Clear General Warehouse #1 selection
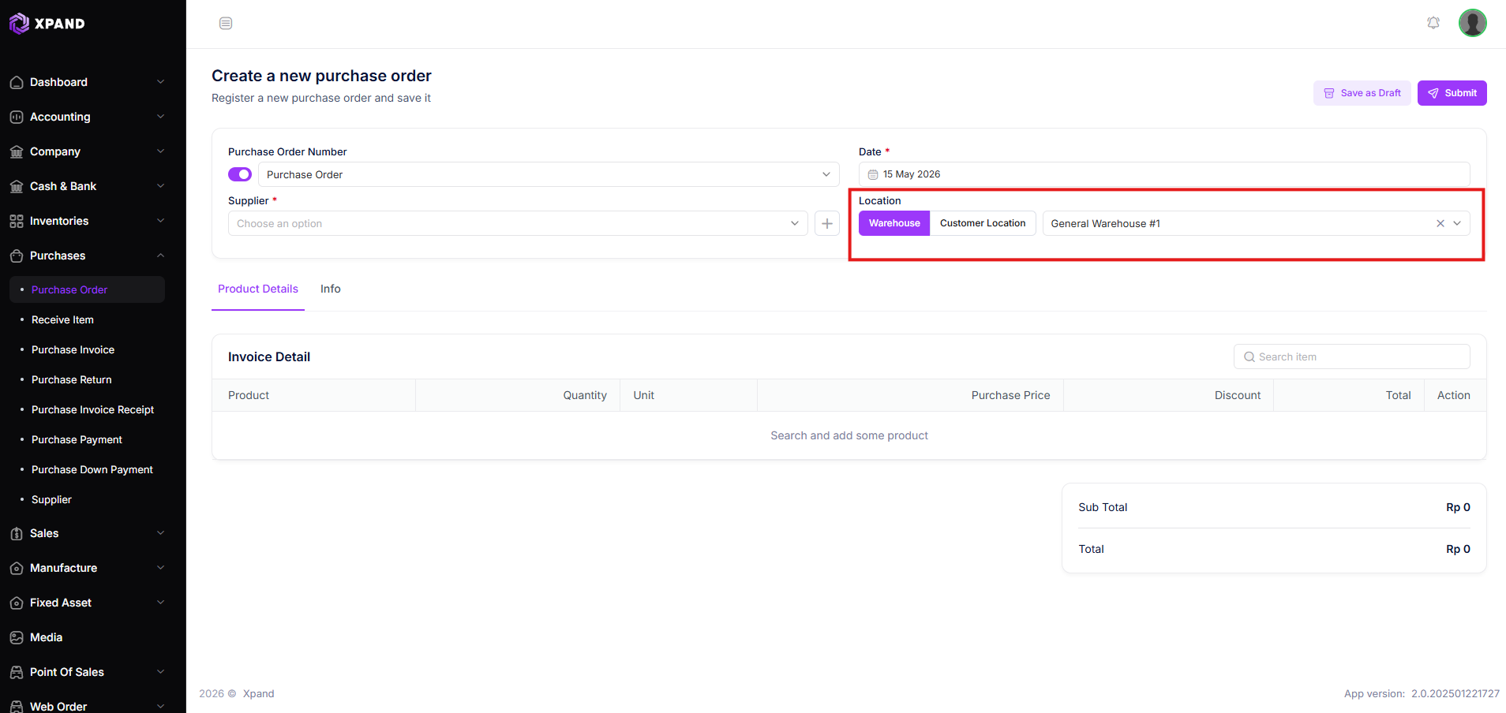The image size is (1506, 713). pyautogui.click(x=1440, y=223)
